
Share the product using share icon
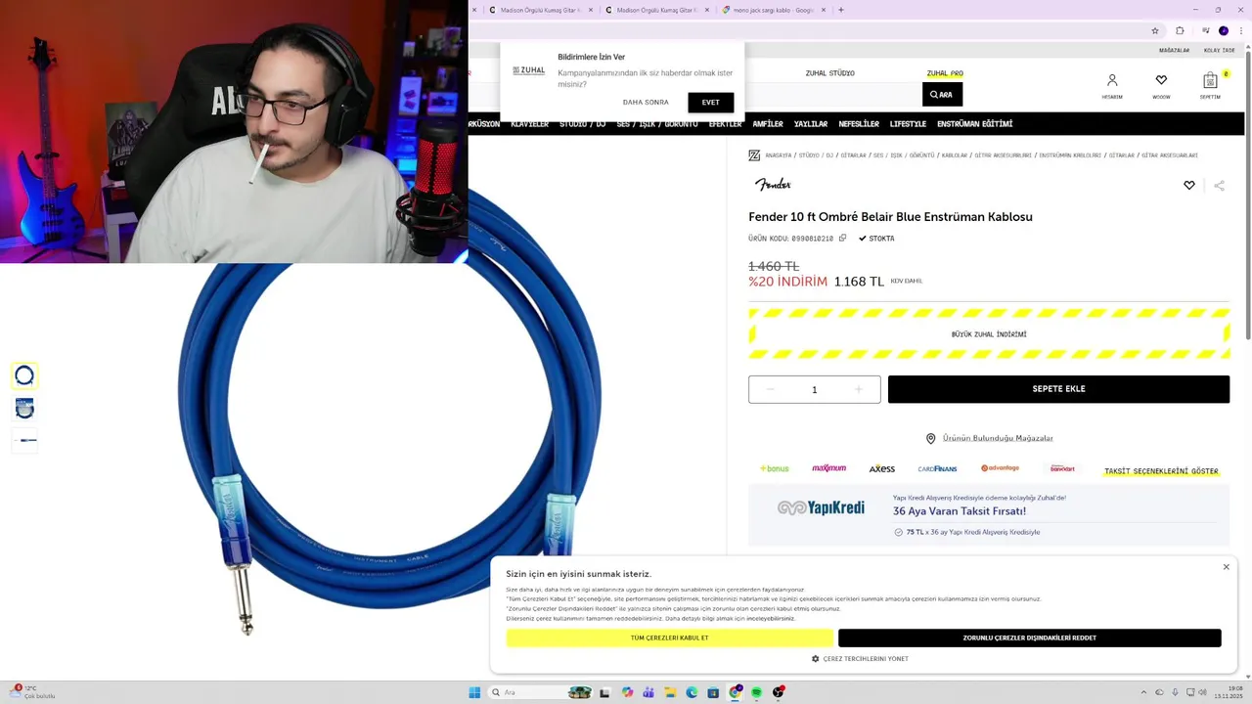coord(1219,185)
